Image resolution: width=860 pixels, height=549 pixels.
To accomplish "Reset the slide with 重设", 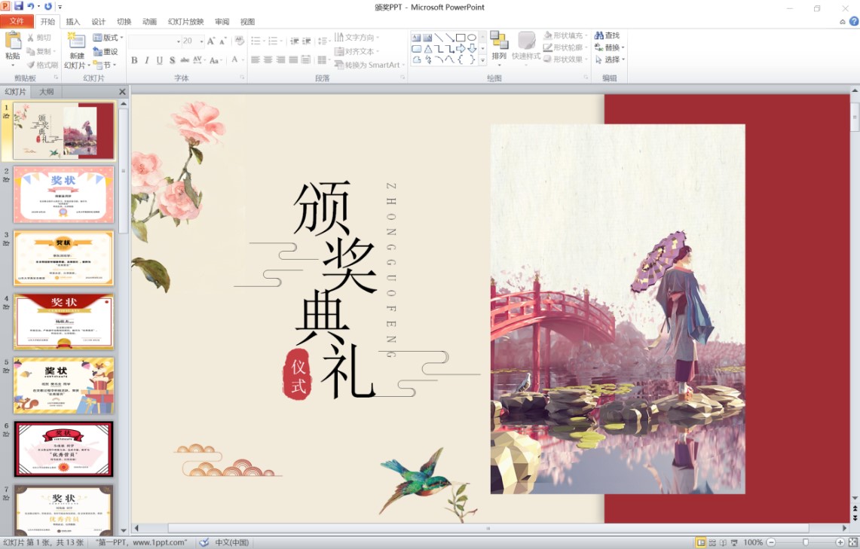I will click(x=106, y=51).
